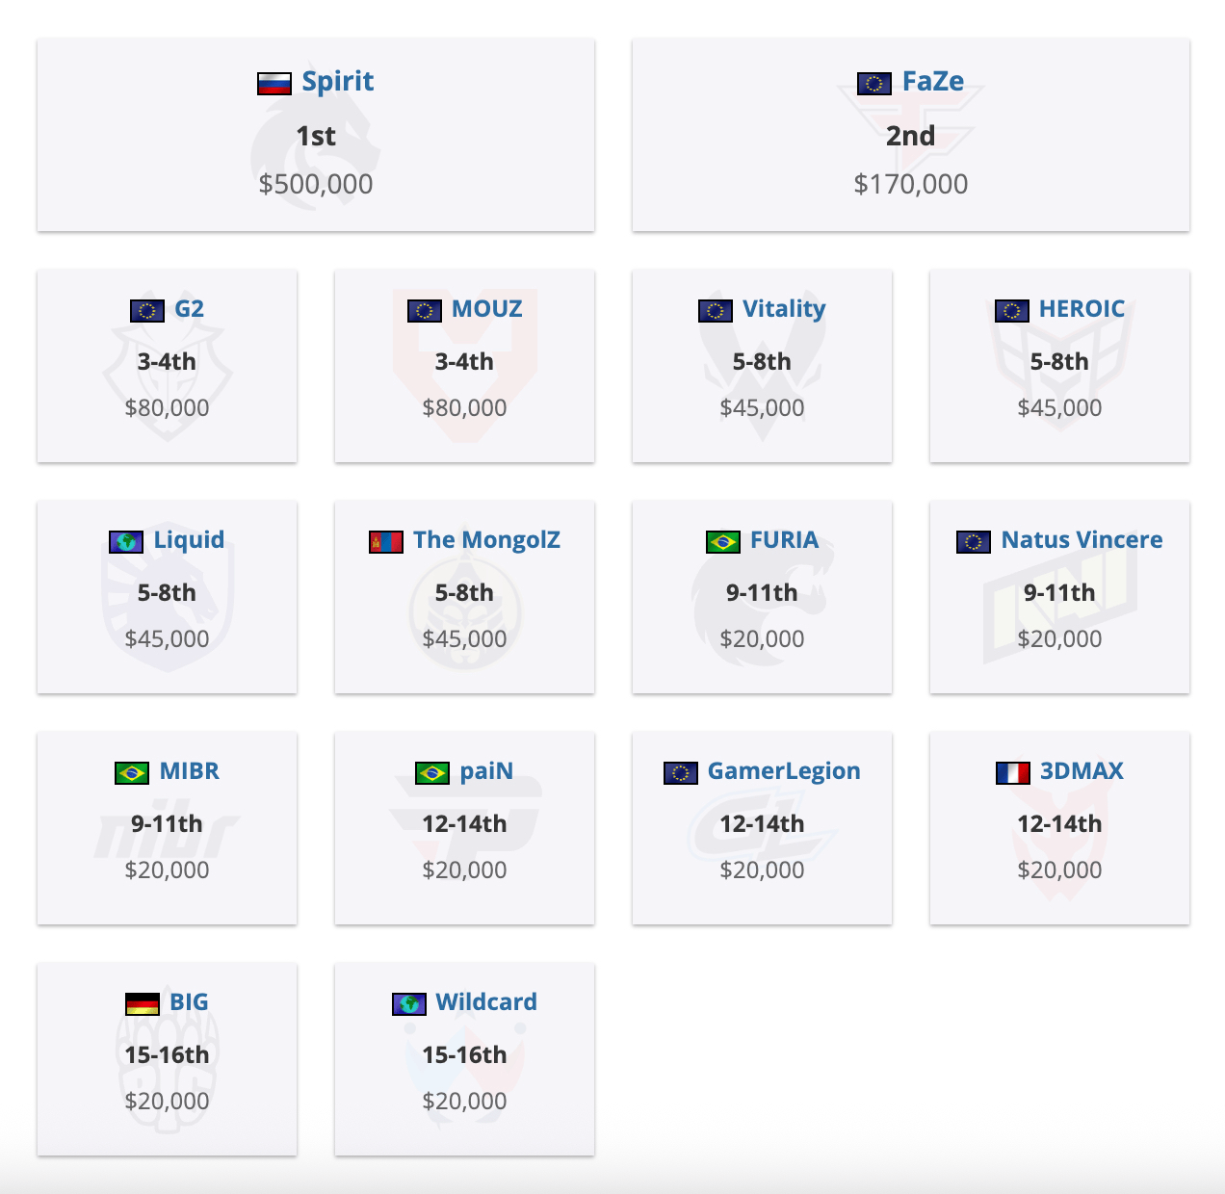Go to the G2 team page
The height and width of the screenshot is (1194, 1225).
click(x=189, y=309)
